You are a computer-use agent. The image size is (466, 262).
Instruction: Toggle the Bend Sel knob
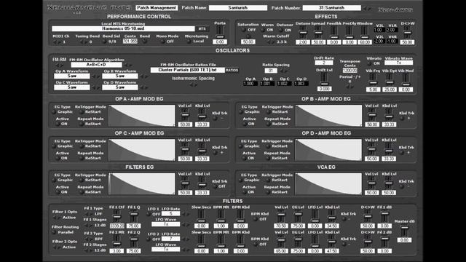104,41
